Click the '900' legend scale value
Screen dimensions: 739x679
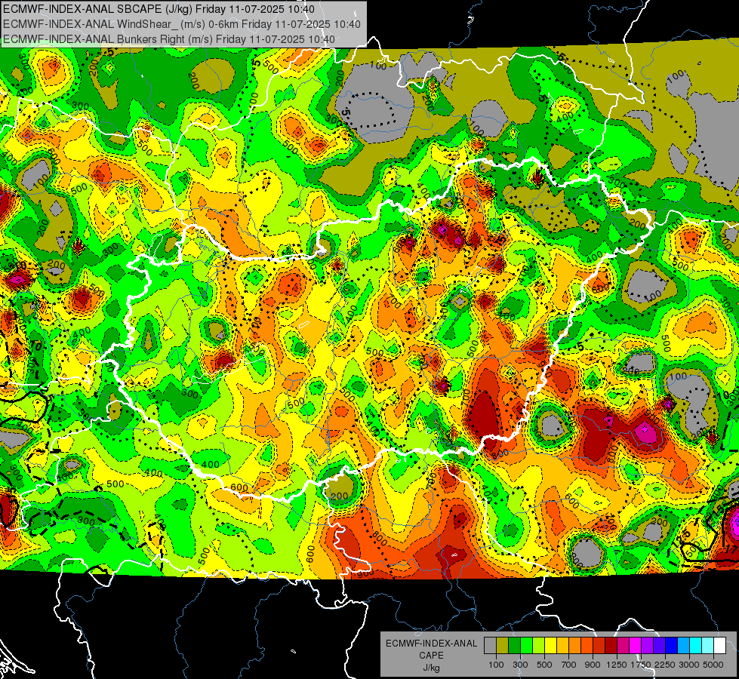[593, 665]
